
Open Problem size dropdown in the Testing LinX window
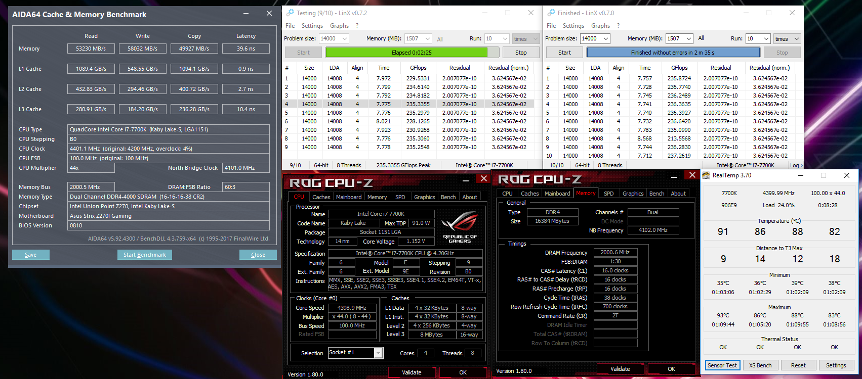pos(345,38)
